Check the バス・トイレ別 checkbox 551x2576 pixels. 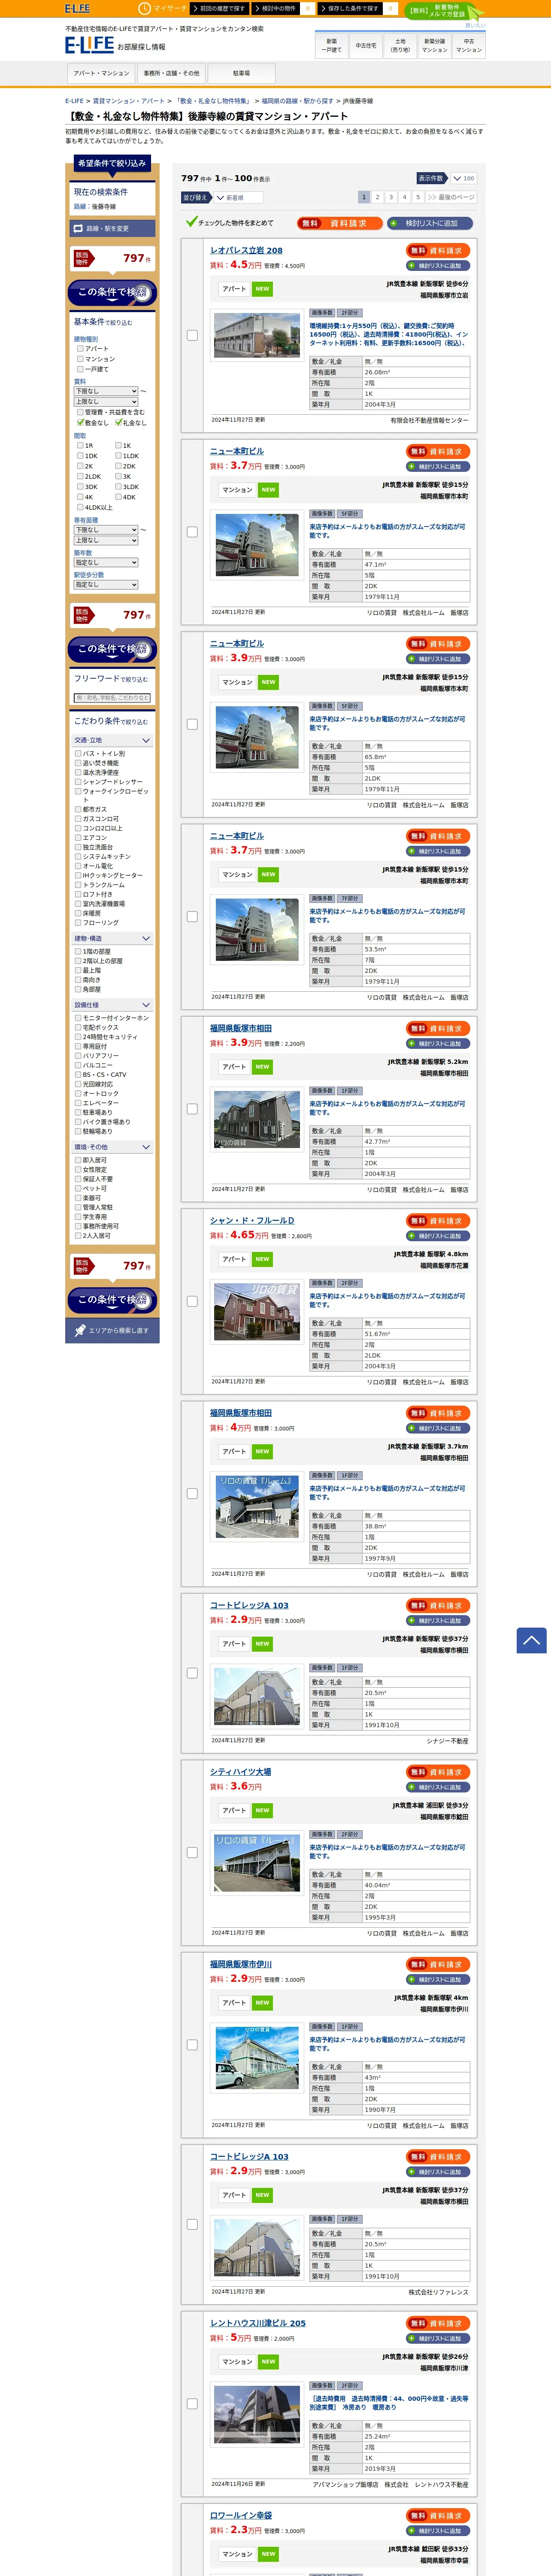(x=78, y=753)
